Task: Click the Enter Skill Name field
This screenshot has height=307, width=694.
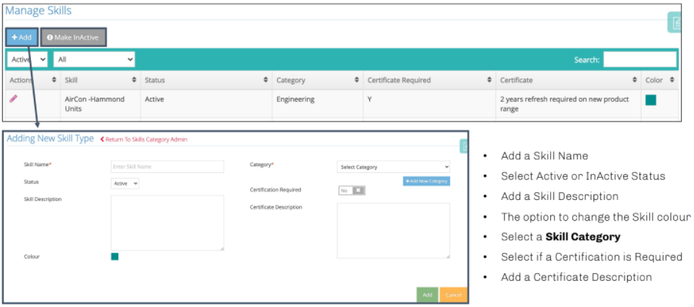Action: click(x=167, y=167)
